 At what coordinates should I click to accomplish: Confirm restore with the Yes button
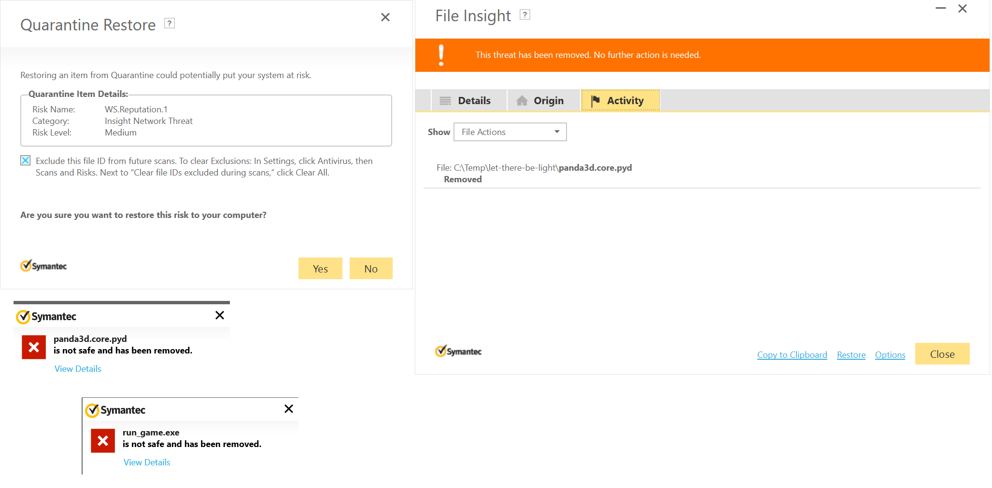point(320,269)
